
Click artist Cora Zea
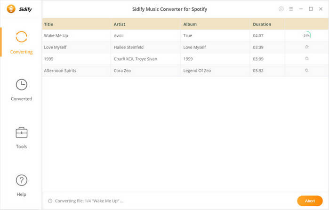[122, 71]
